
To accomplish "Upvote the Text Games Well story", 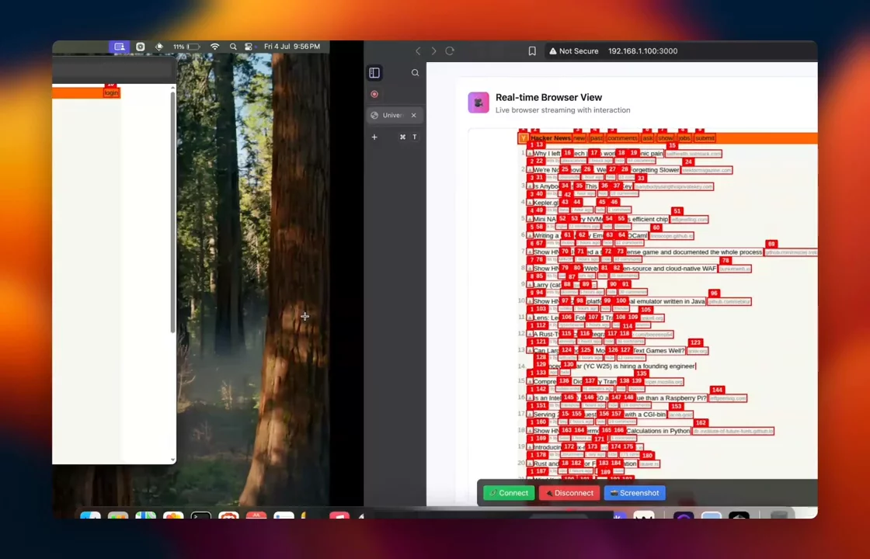I will pyautogui.click(x=529, y=350).
